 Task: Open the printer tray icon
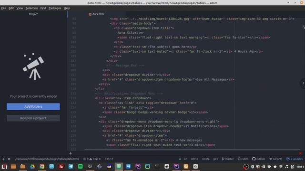pos(269,167)
